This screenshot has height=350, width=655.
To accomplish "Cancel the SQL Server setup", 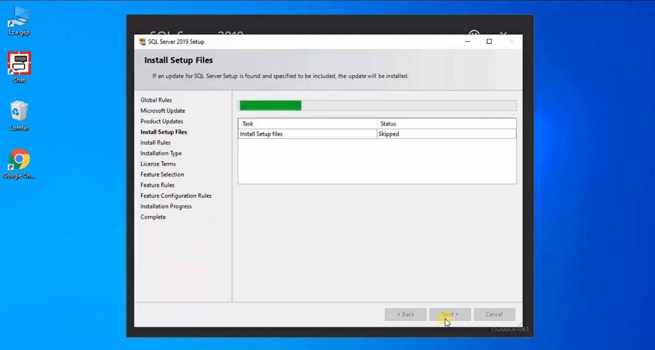I will tap(494, 314).
